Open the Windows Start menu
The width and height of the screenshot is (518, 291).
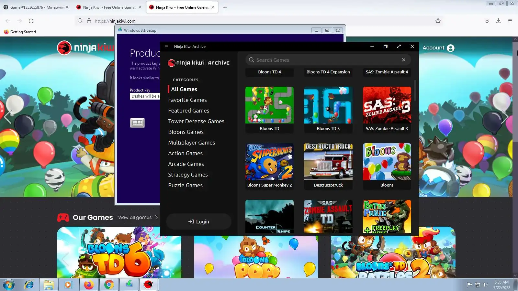click(9, 285)
